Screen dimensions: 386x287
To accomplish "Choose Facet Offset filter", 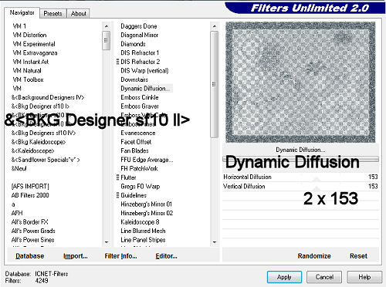I will click(136, 142).
